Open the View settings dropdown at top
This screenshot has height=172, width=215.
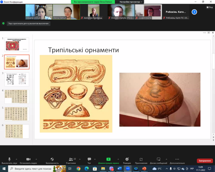point(132,2)
